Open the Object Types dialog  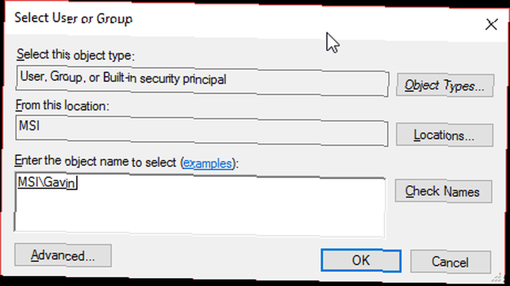pos(445,86)
